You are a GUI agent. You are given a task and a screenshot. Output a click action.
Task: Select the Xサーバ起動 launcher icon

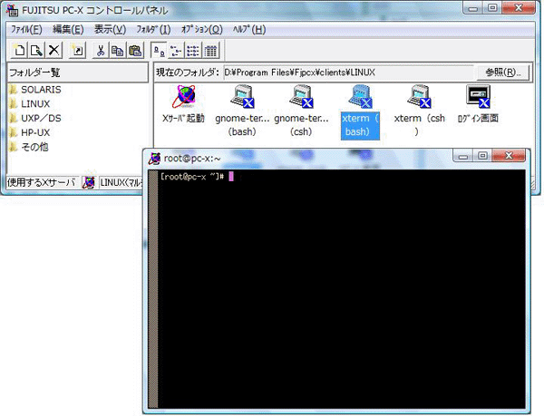183,104
